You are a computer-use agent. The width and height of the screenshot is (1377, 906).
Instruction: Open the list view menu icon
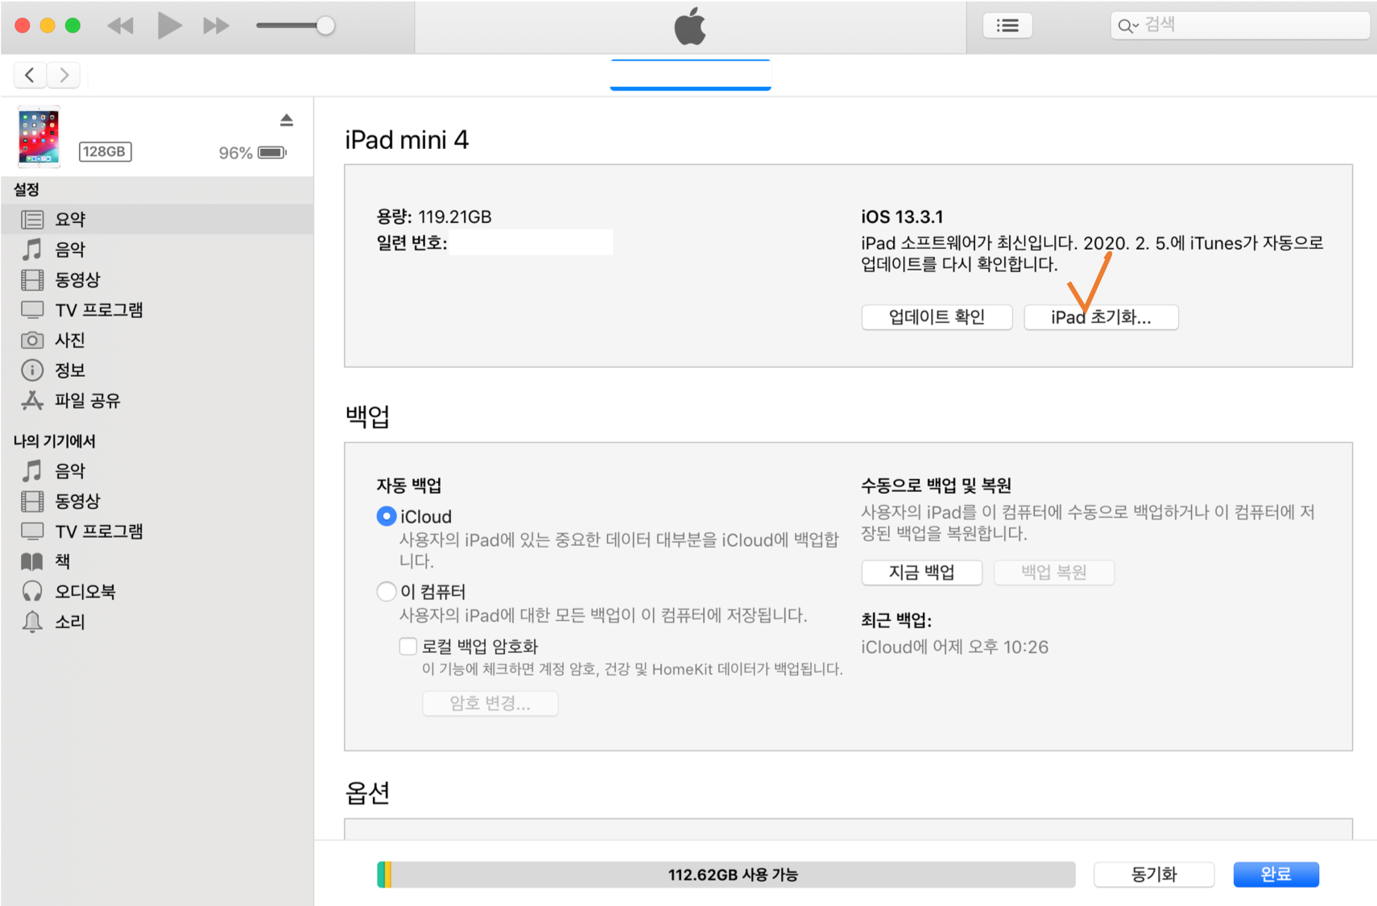1007,26
